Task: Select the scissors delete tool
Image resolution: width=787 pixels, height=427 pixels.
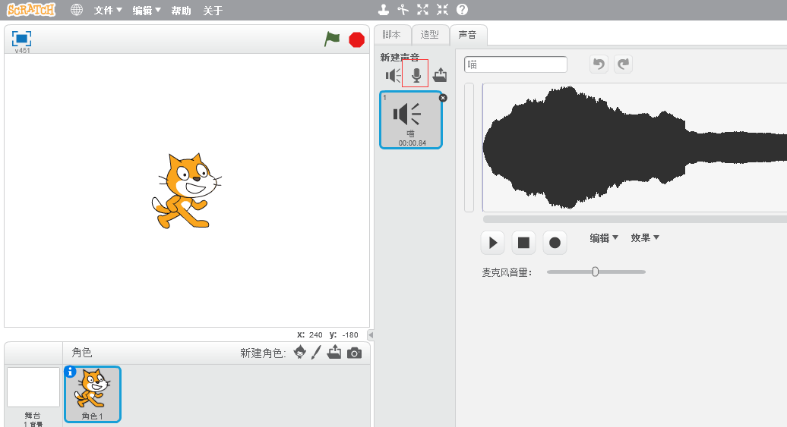Action: pos(403,10)
